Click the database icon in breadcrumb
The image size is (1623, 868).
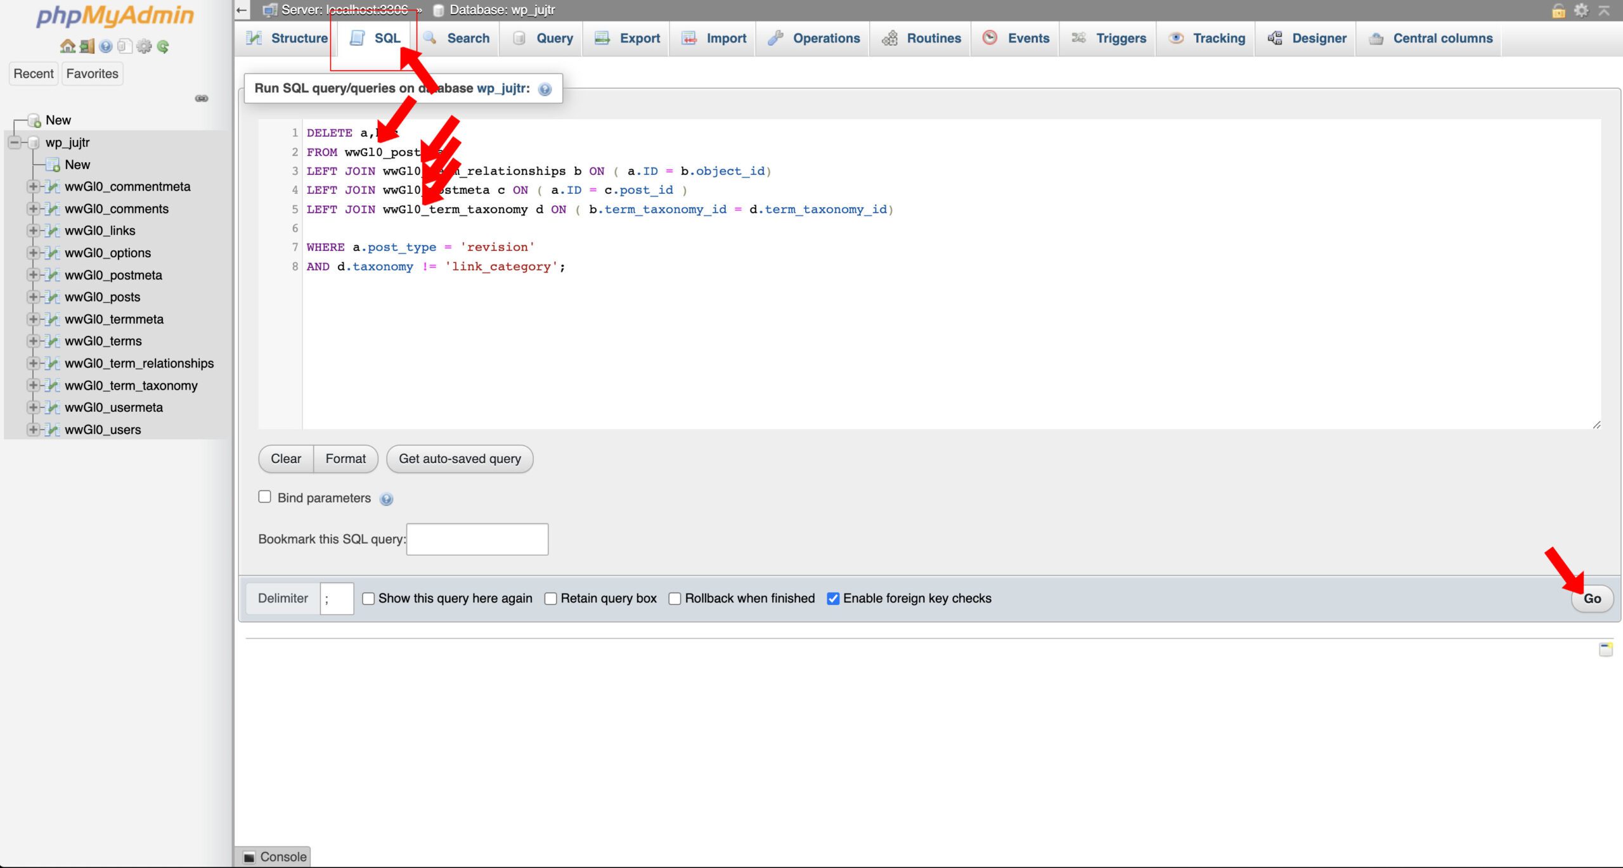point(438,10)
